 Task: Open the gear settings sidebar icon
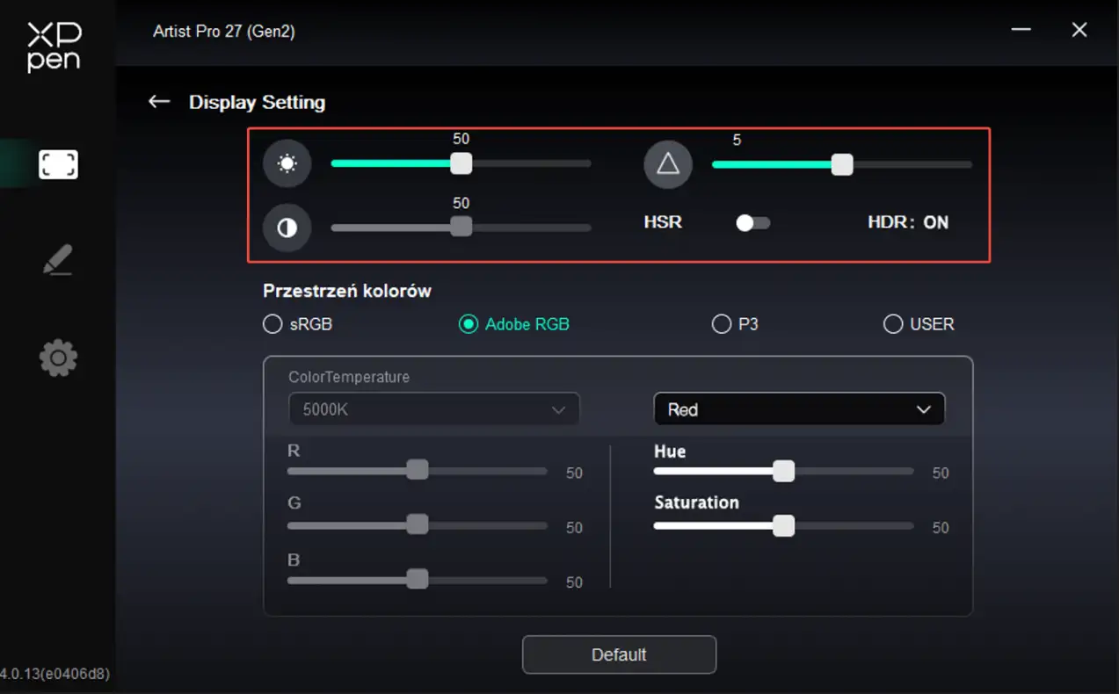[58, 358]
